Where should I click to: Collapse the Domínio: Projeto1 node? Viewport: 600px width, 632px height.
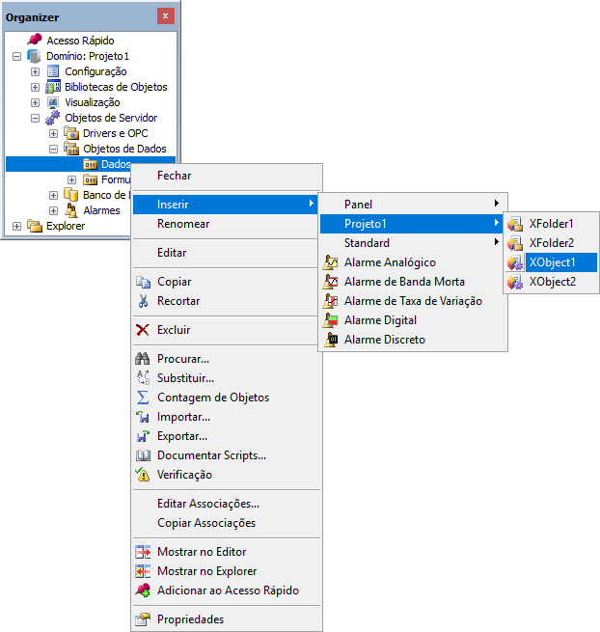point(16,56)
